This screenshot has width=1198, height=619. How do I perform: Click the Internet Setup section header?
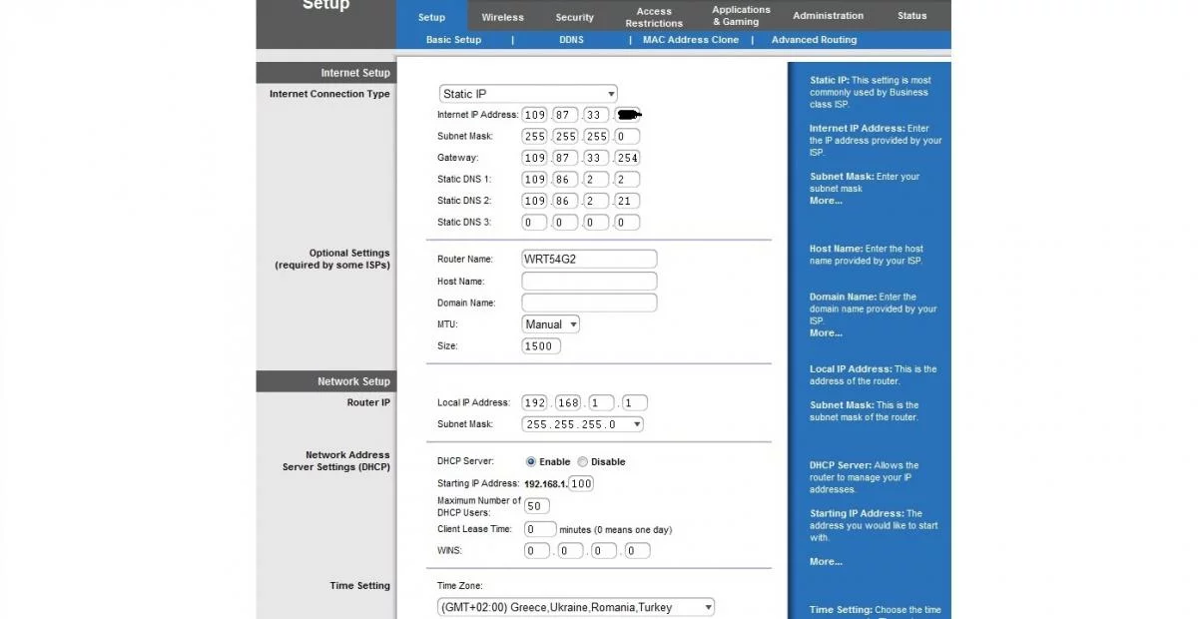325,73
